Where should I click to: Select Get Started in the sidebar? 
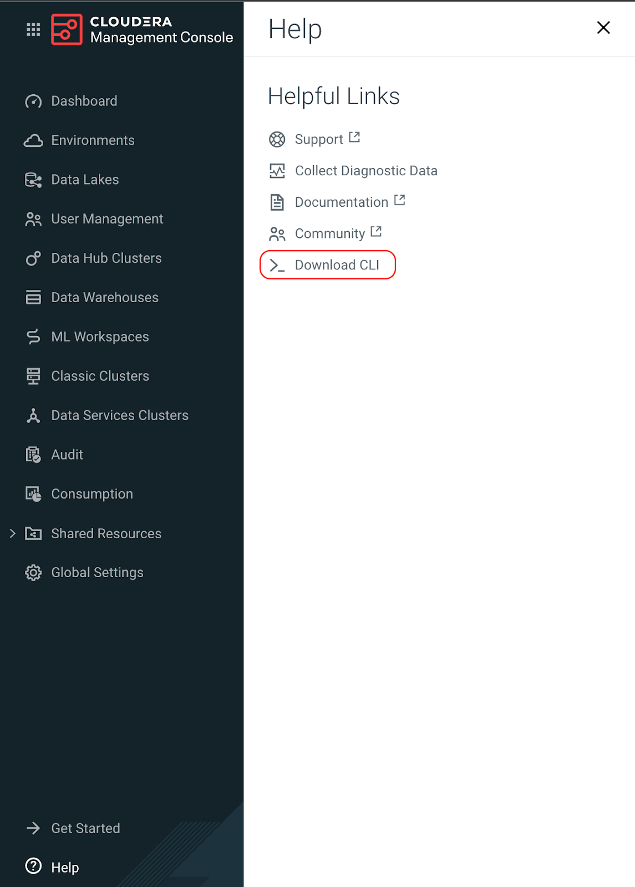pos(85,828)
